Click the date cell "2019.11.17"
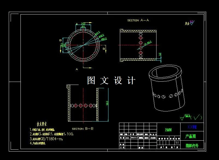This screenshot has height=160, width=219. tap(134, 138)
